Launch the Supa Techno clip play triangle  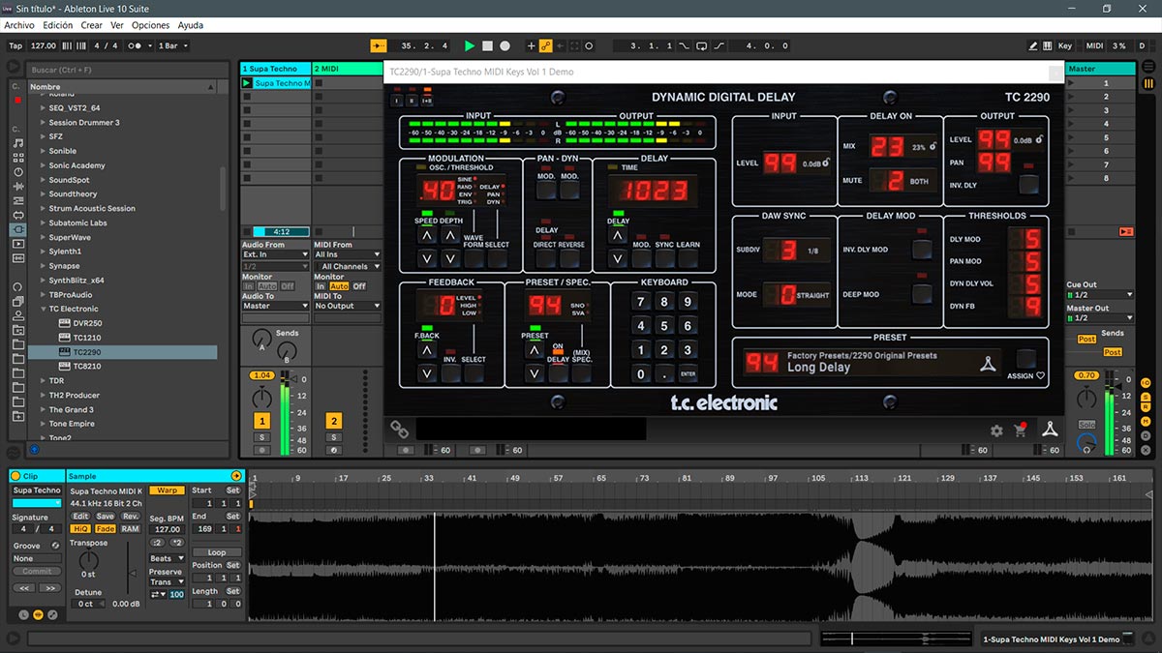247,83
